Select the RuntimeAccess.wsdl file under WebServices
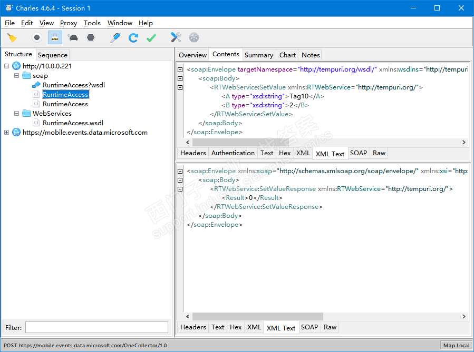Screen dimensions: 474x352 pos(73,123)
